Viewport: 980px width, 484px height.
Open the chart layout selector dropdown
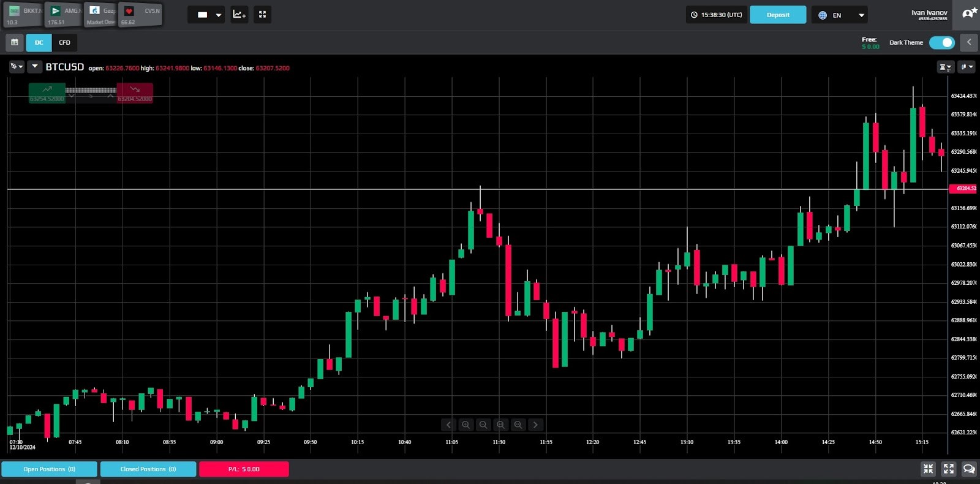(206, 15)
